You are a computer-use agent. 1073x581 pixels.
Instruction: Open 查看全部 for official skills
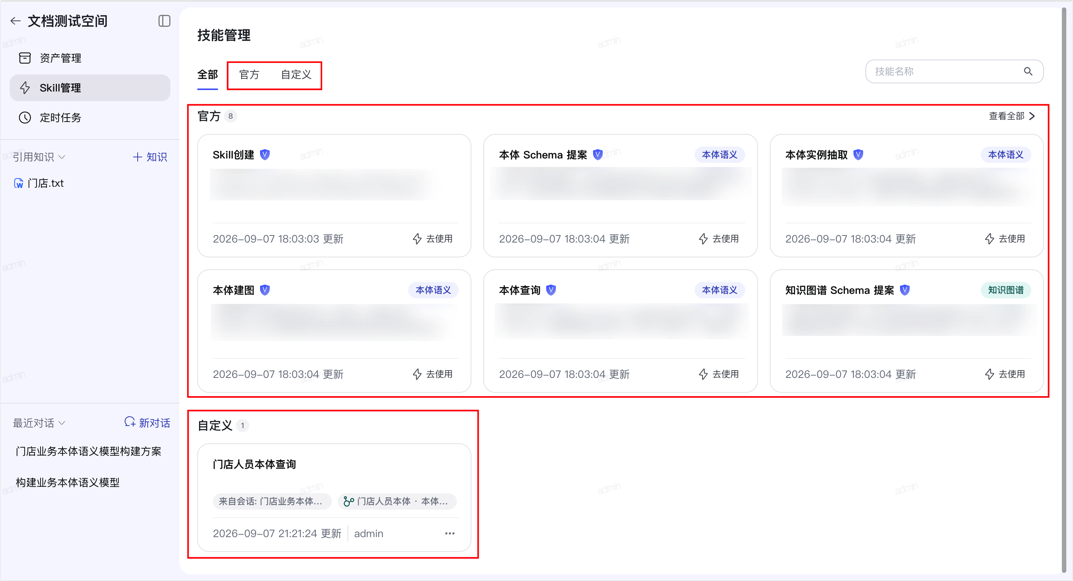coord(1012,116)
